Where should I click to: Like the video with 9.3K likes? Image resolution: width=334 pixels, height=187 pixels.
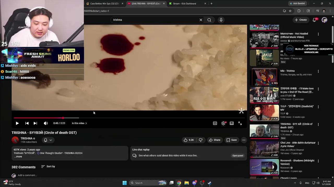tap(188, 140)
